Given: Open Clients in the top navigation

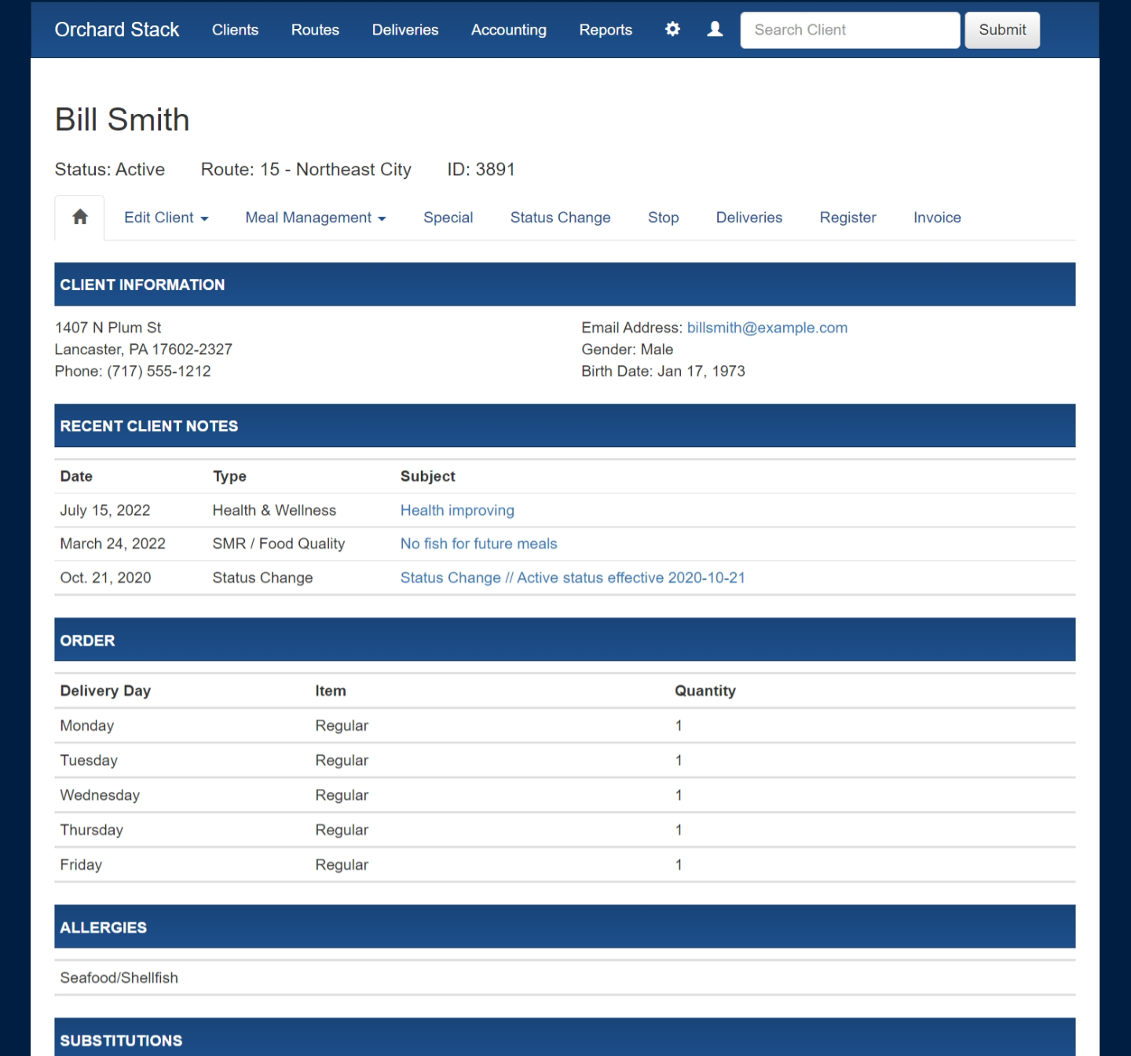Looking at the screenshot, I should pyautogui.click(x=235, y=30).
